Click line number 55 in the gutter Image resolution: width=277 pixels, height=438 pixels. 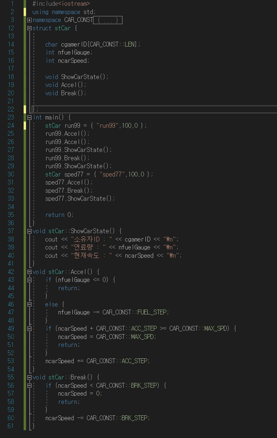click(11, 377)
